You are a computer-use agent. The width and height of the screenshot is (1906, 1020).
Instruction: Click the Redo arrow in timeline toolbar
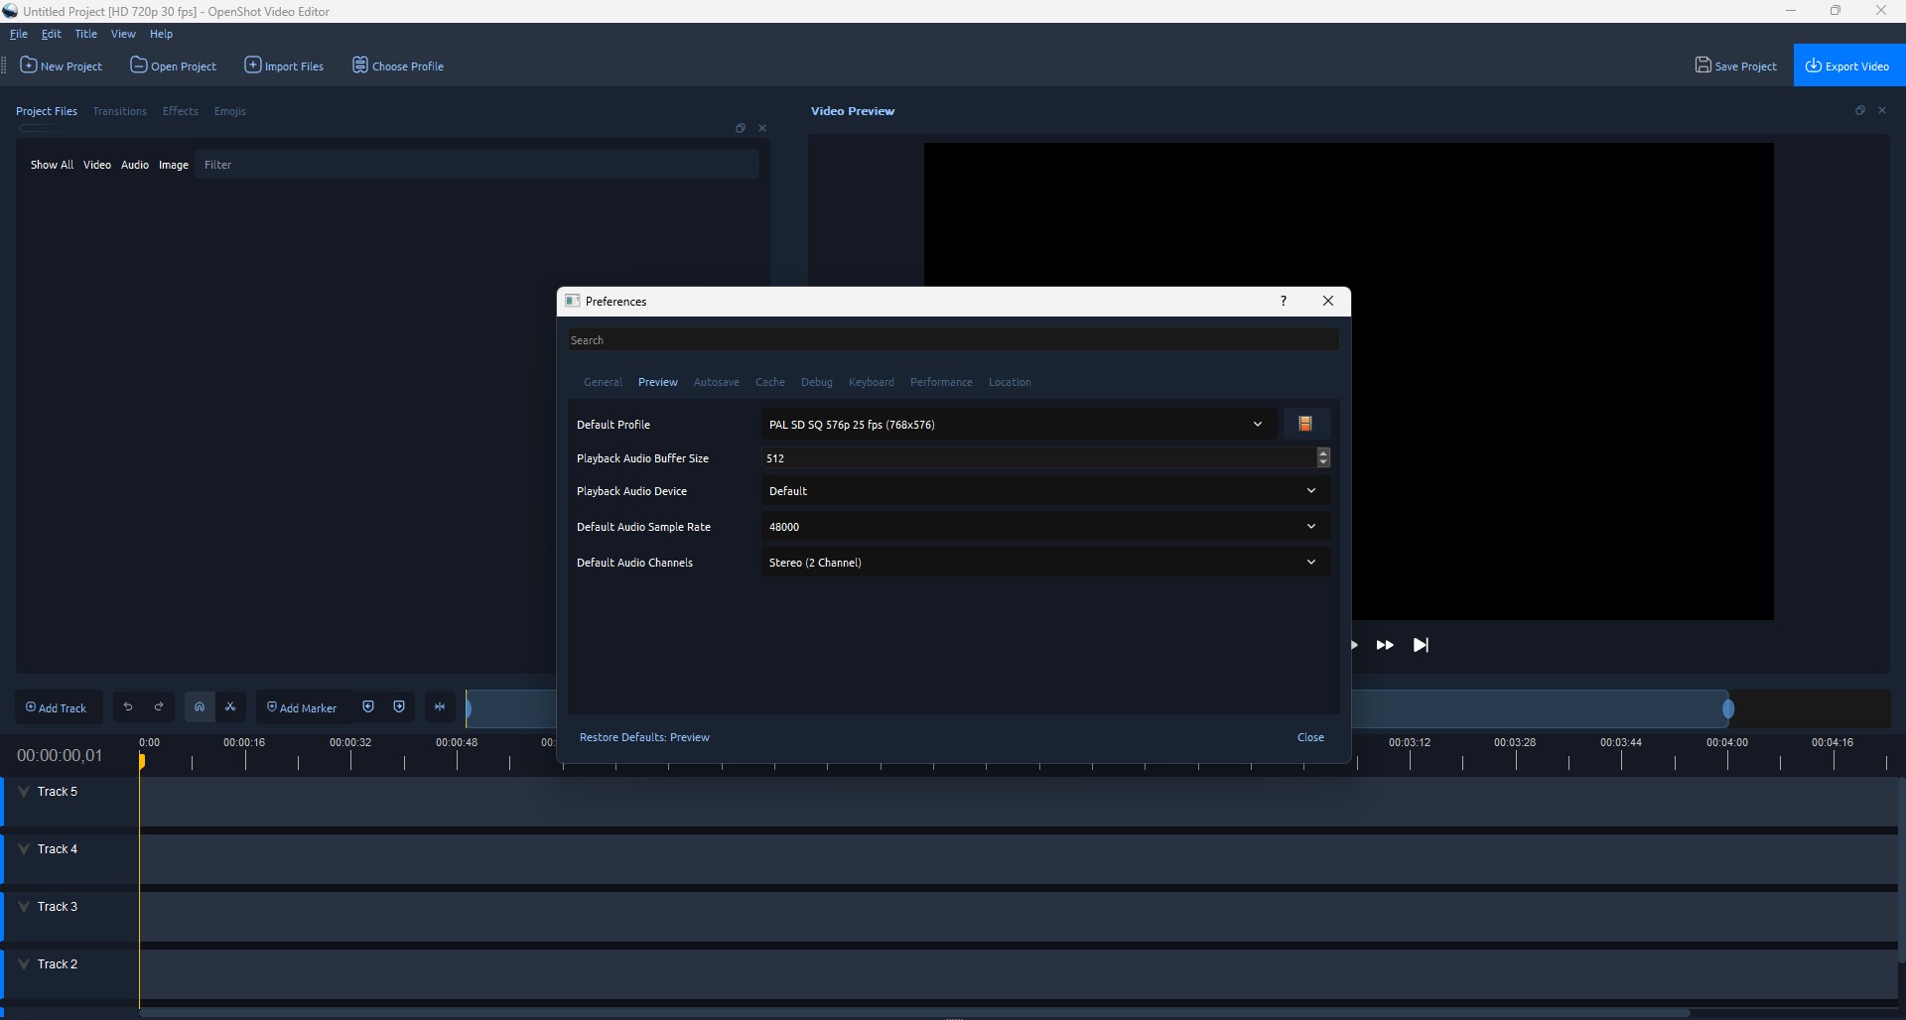tap(159, 706)
